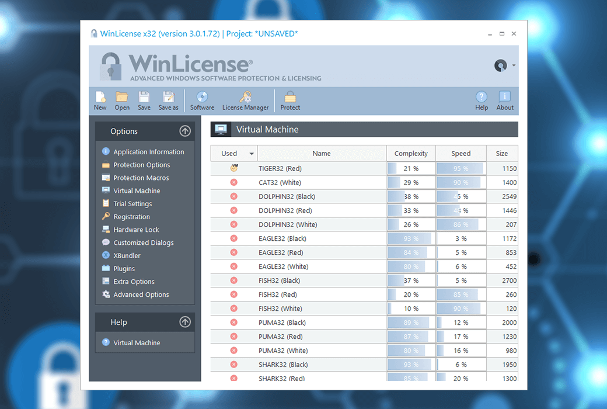Enable the CAT32 (White) virtual machine
607x409 pixels.
(233, 182)
